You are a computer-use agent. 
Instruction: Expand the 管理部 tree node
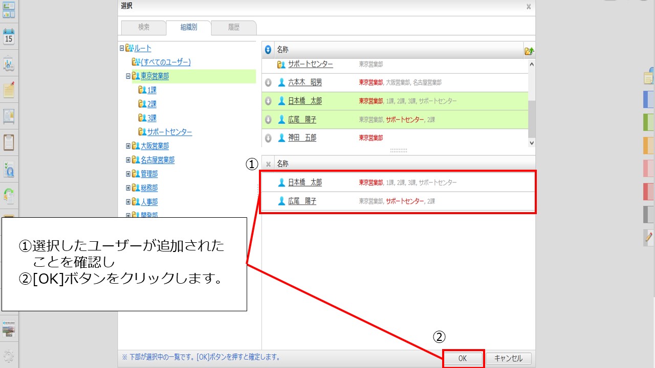point(128,174)
